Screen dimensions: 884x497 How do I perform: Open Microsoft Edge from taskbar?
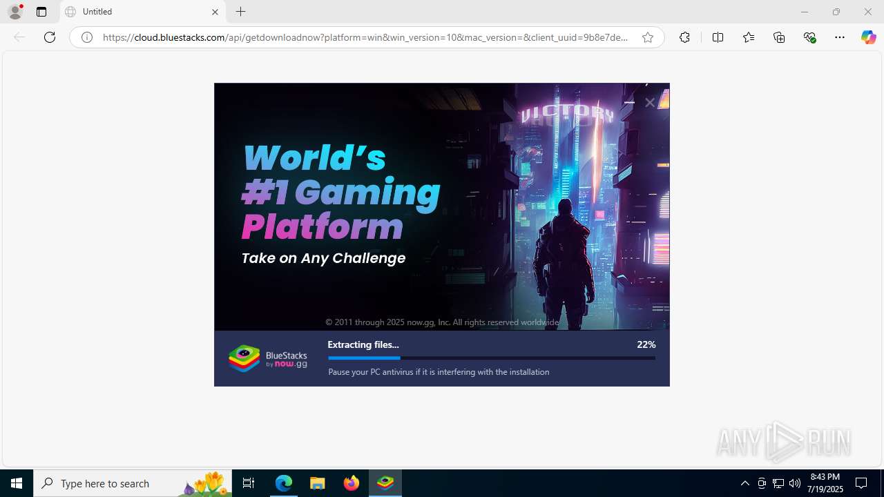284,483
